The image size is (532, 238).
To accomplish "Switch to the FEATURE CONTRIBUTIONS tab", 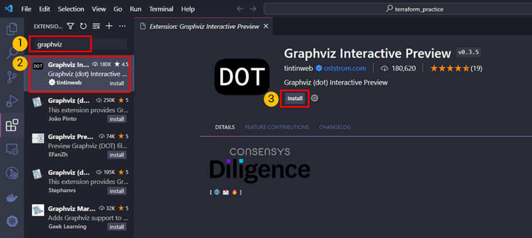I will point(277,127).
